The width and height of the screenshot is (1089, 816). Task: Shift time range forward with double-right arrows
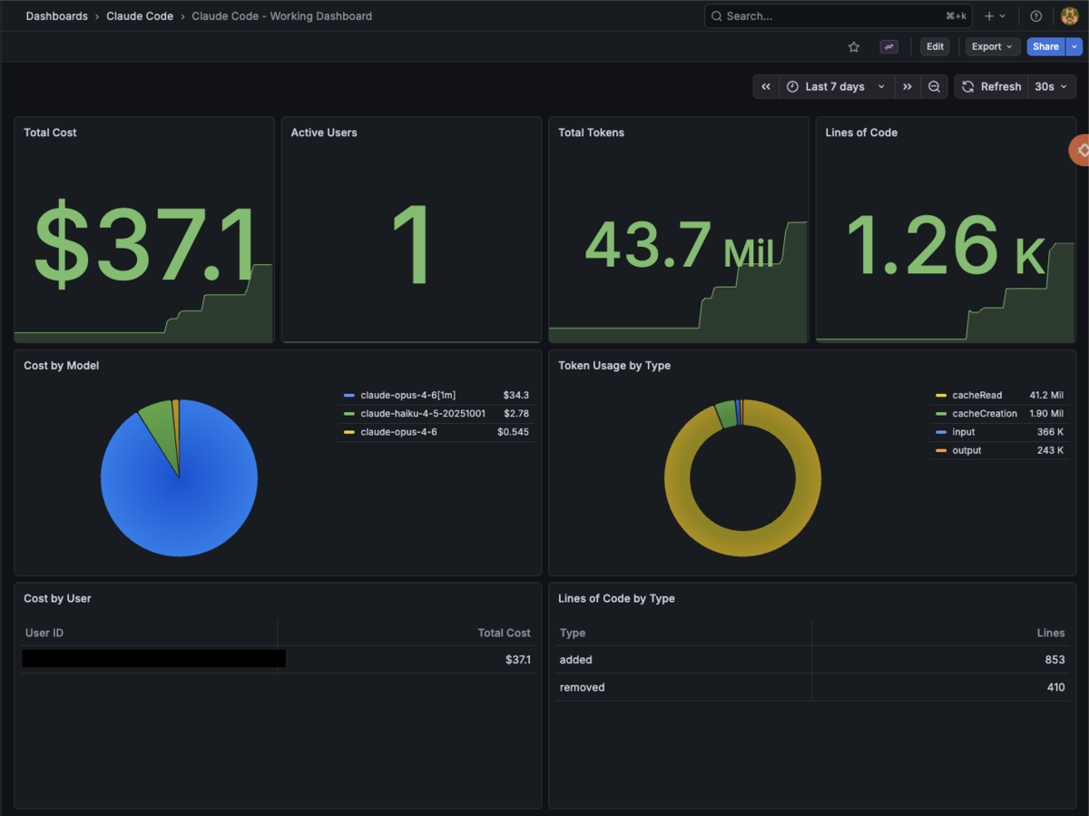907,86
